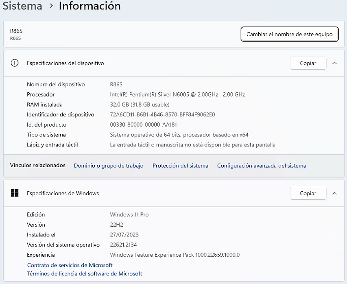The image size is (347, 284).
Task: Click the processor value Intel(R) Pentium(R) Silver N6005
Action: coord(177,94)
